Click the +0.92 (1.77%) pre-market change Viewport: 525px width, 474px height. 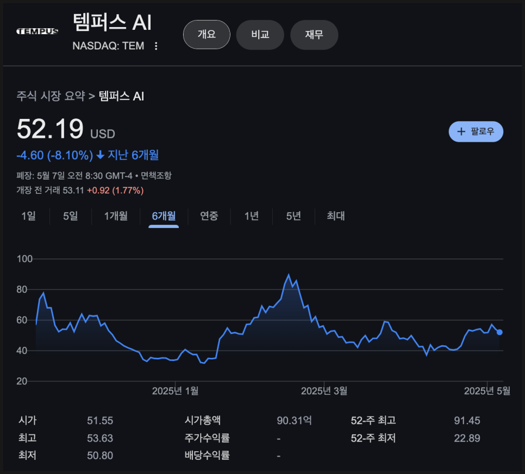point(115,191)
